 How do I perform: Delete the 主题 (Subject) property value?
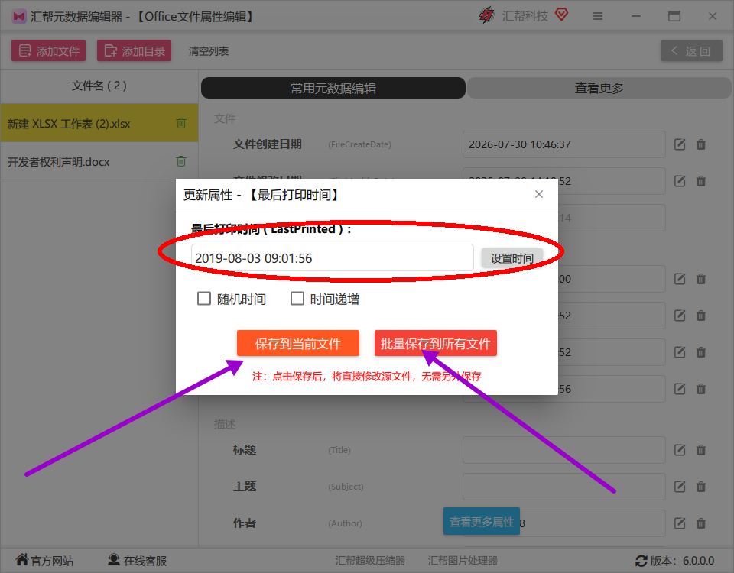(701, 487)
